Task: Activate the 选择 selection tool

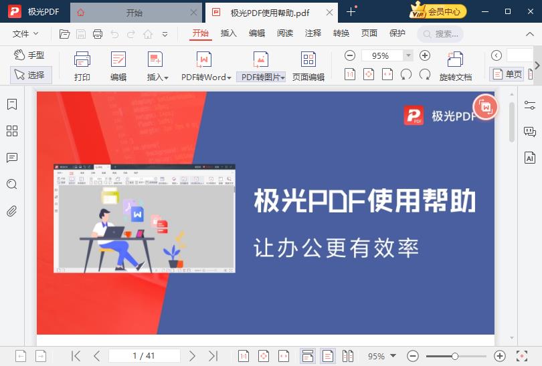Action: pos(31,75)
